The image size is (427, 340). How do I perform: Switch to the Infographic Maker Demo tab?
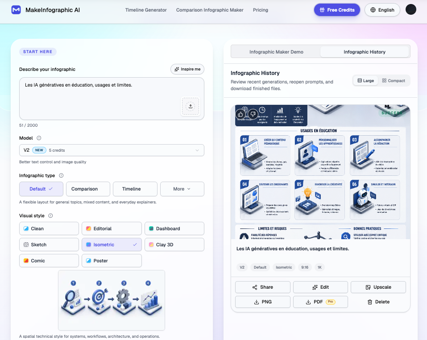pyautogui.click(x=276, y=52)
